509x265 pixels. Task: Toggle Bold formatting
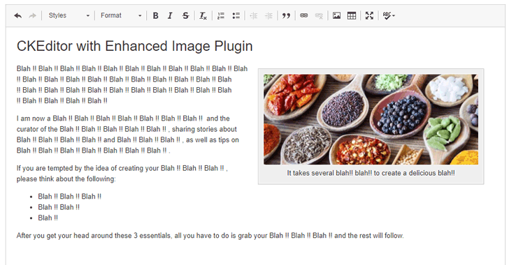(155, 15)
